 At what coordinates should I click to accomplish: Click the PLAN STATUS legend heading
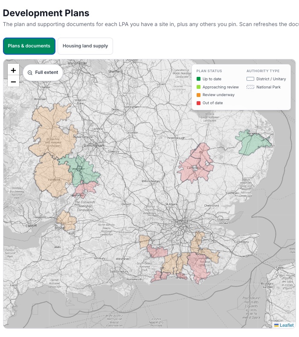(x=209, y=71)
